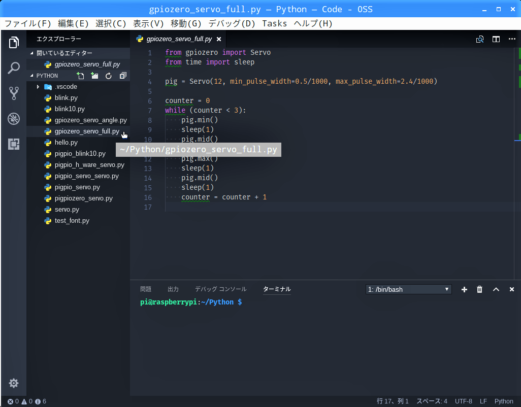Viewport: 521px width, 407px height.
Task: Open the Search view in activity bar
Action: pos(14,67)
